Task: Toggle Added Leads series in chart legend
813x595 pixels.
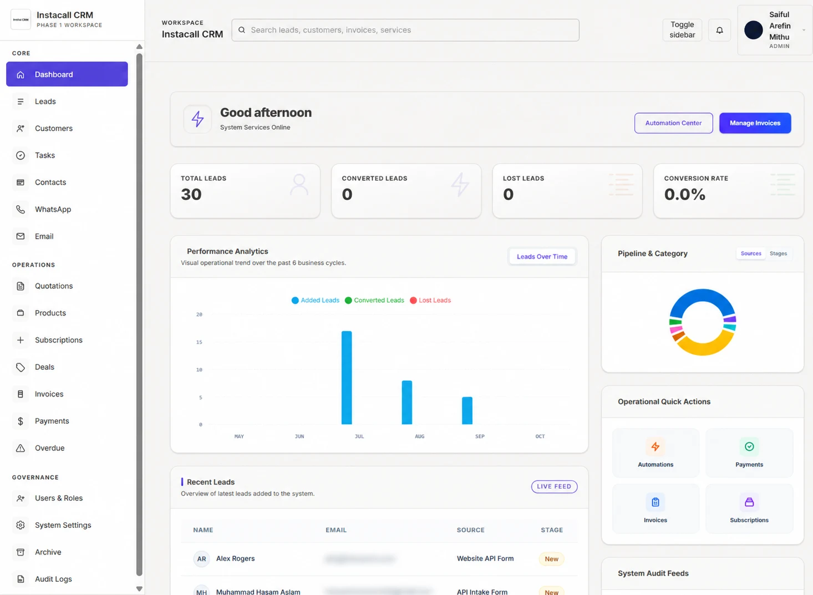Action: point(316,301)
